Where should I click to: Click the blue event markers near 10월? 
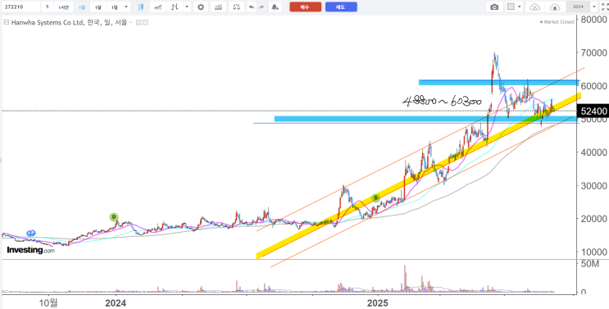(x=31, y=233)
